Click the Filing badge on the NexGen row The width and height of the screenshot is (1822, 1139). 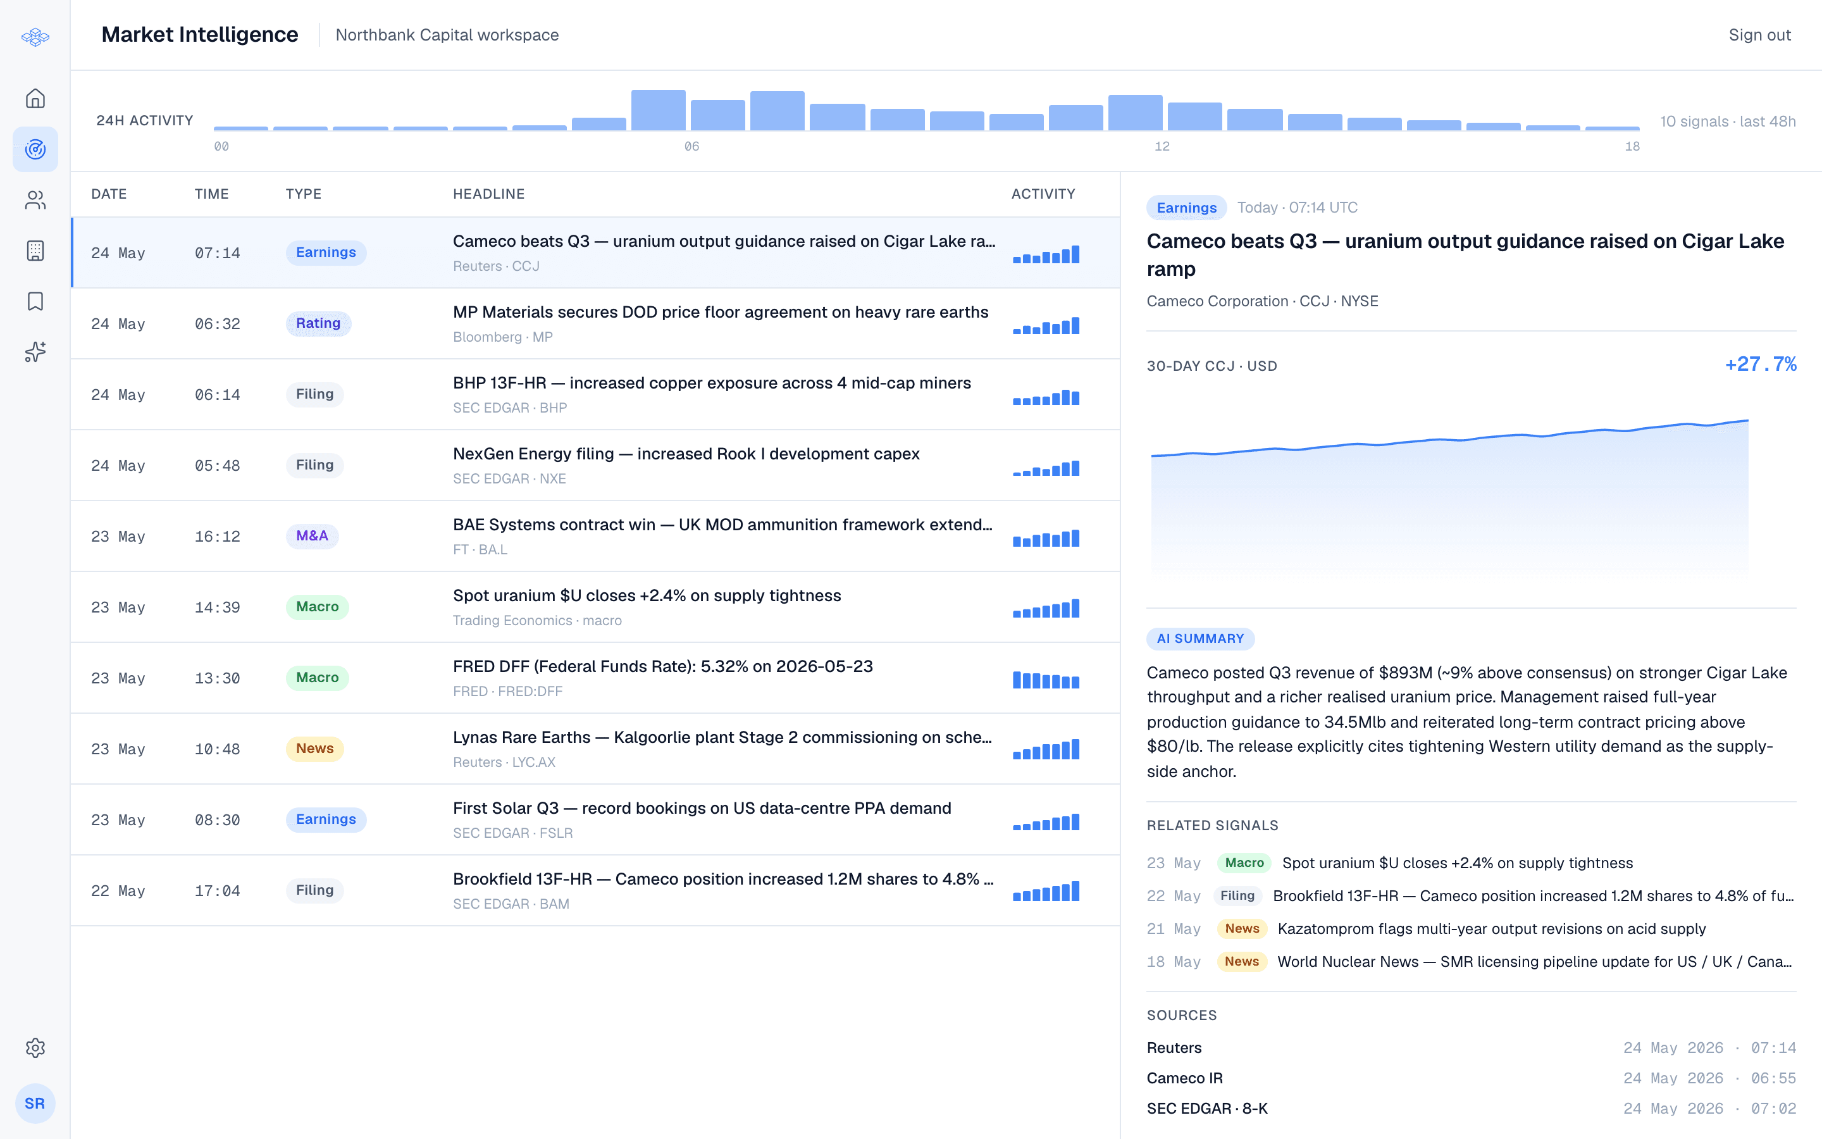click(x=314, y=465)
